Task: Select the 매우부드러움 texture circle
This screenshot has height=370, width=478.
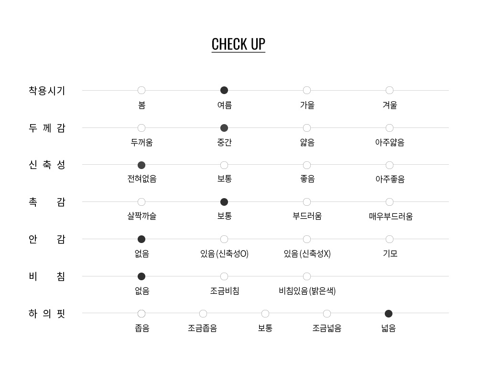Action: coord(389,202)
